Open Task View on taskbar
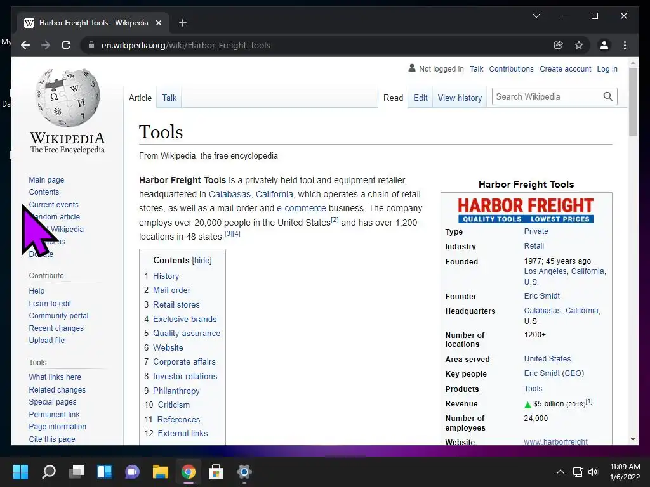Viewport: 650px width, 487px height. point(77,472)
